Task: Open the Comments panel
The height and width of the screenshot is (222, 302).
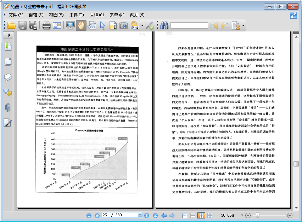Action: click(8, 92)
